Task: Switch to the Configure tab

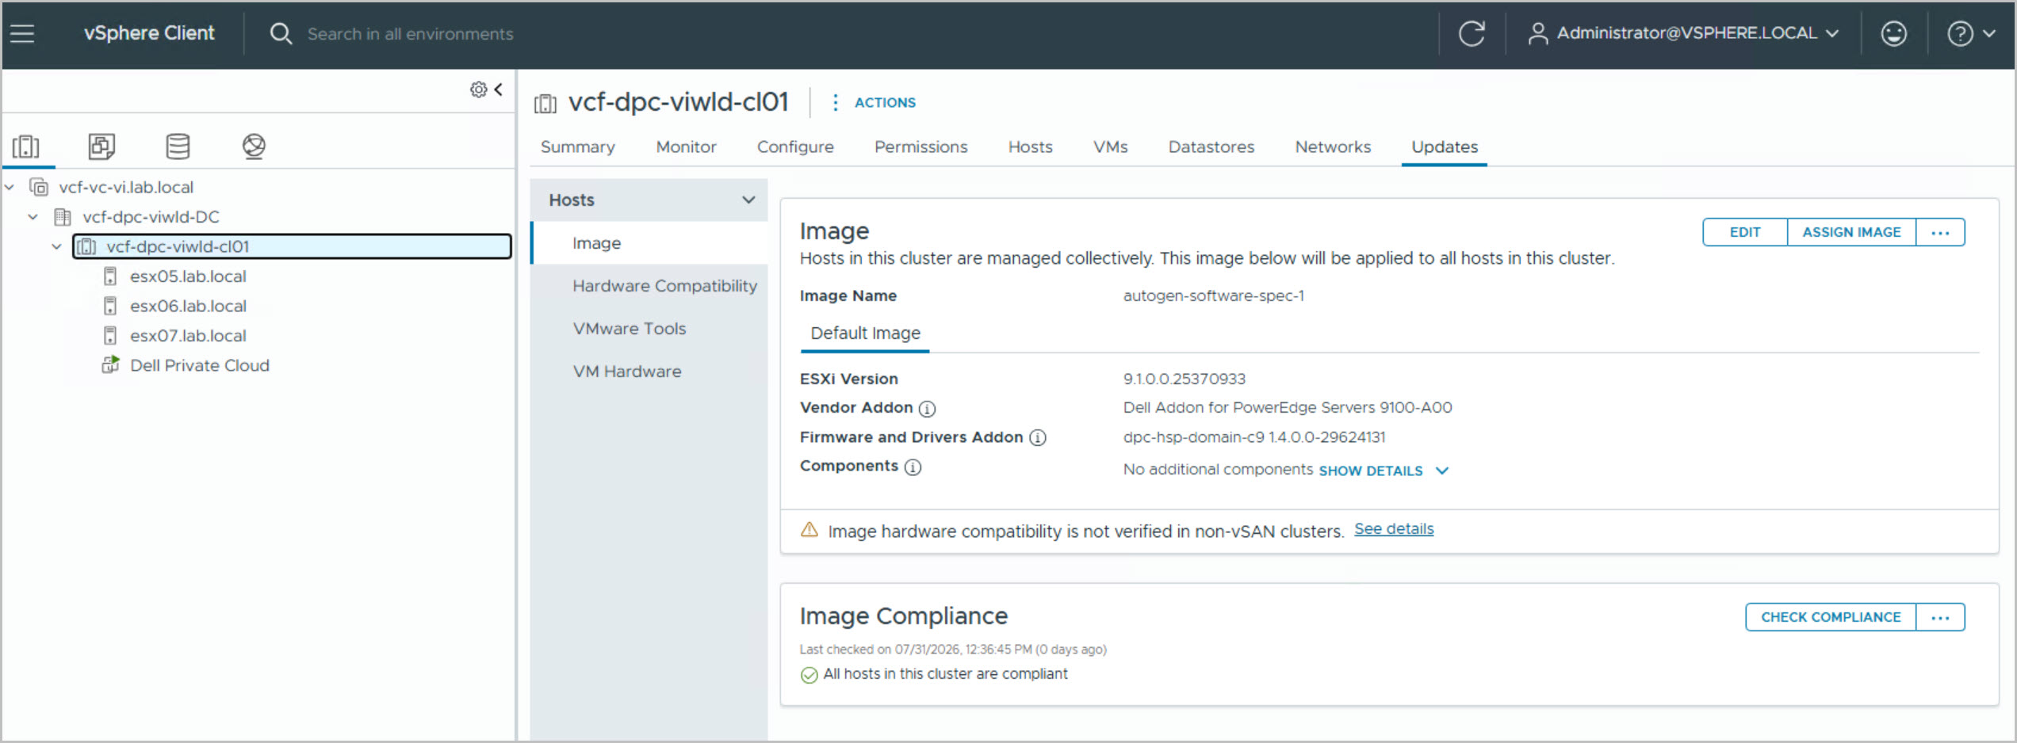Action: [795, 147]
